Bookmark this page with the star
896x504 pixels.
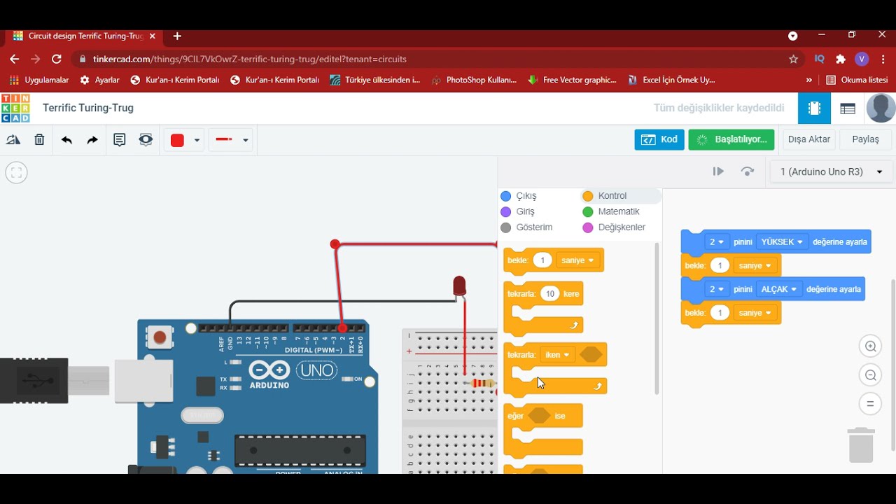[x=793, y=59]
